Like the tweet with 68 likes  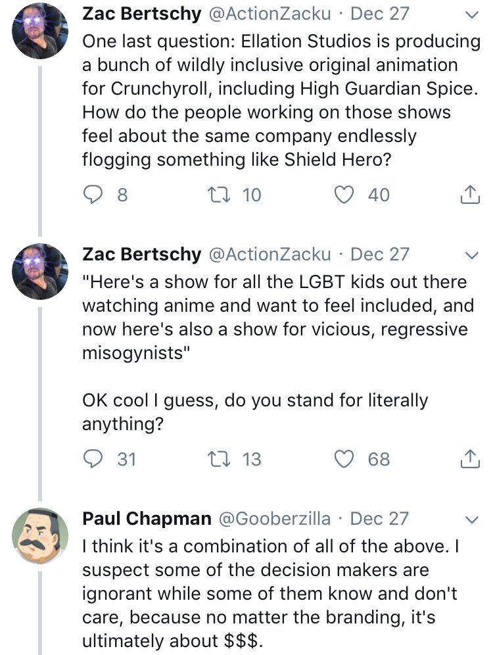344,458
